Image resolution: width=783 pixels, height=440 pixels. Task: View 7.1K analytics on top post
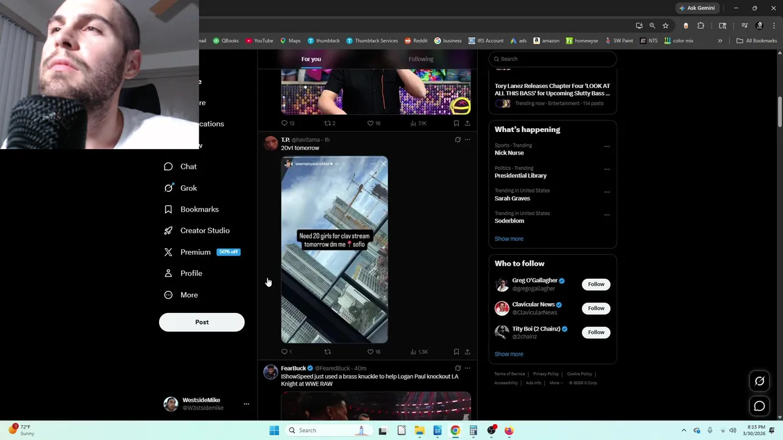418,123
